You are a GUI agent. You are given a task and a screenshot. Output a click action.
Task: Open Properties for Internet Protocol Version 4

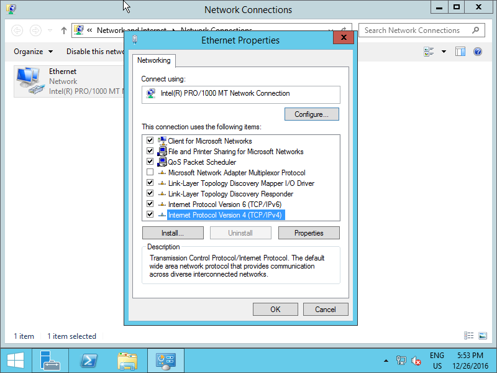click(x=309, y=233)
